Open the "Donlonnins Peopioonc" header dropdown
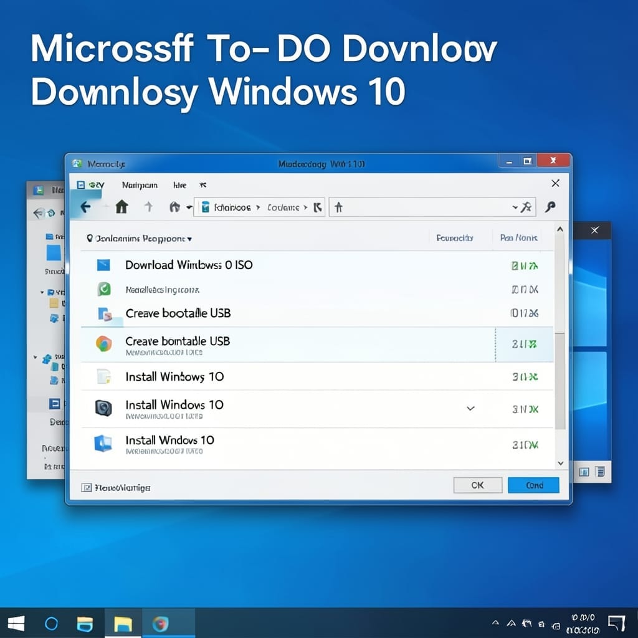 (139, 239)
